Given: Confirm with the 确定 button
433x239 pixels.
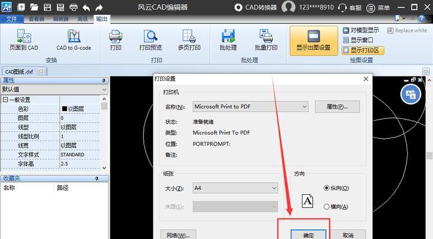Looking at the screenshot, I should [308, 235].
